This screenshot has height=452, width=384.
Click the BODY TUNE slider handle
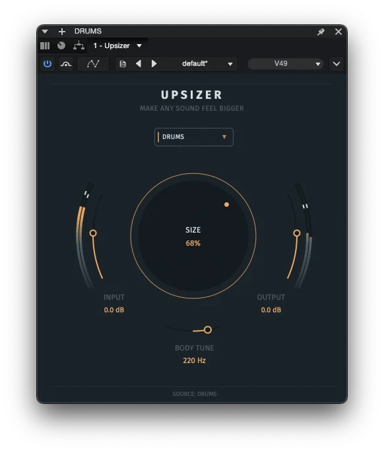(x=208, y=329)
